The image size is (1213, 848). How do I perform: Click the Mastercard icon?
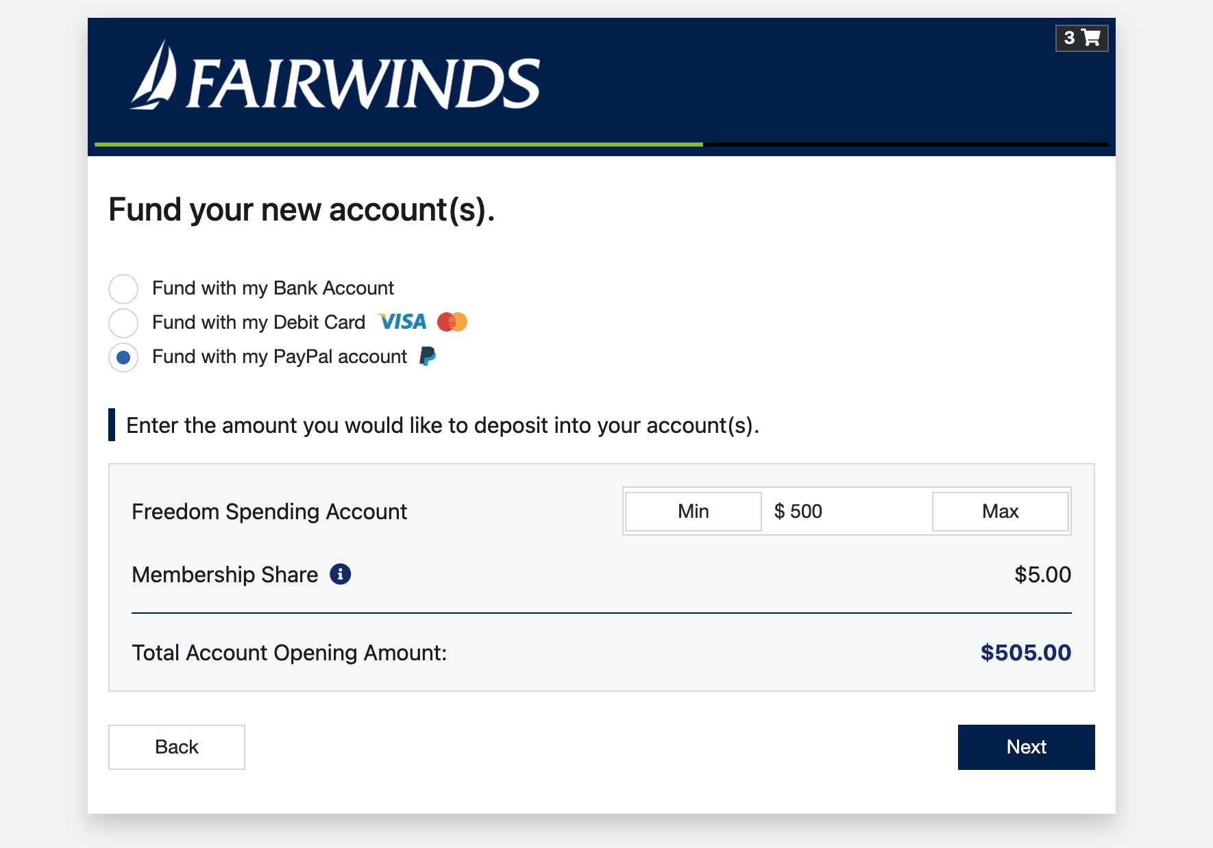452,322
